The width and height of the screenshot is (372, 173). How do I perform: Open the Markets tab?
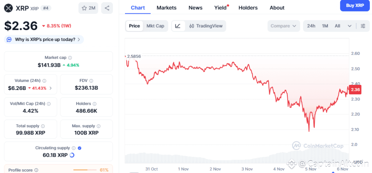point(166,8)
